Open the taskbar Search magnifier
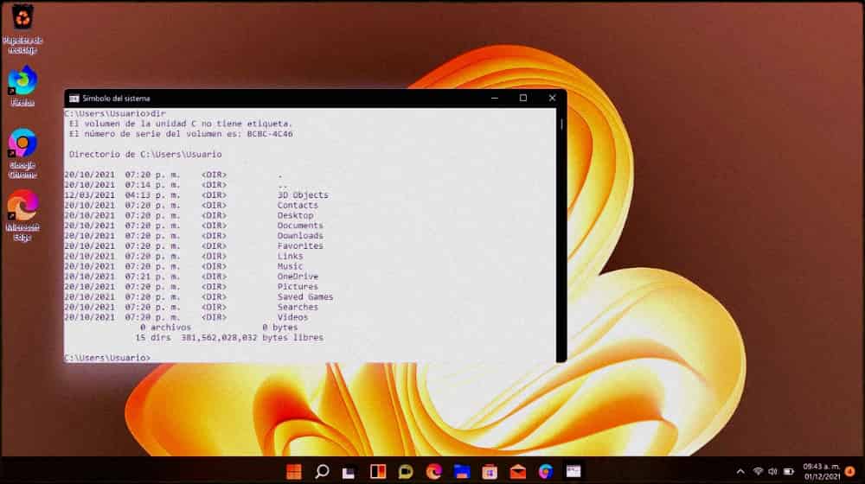This screenshot has width=865, height=484. click(322, 471)
